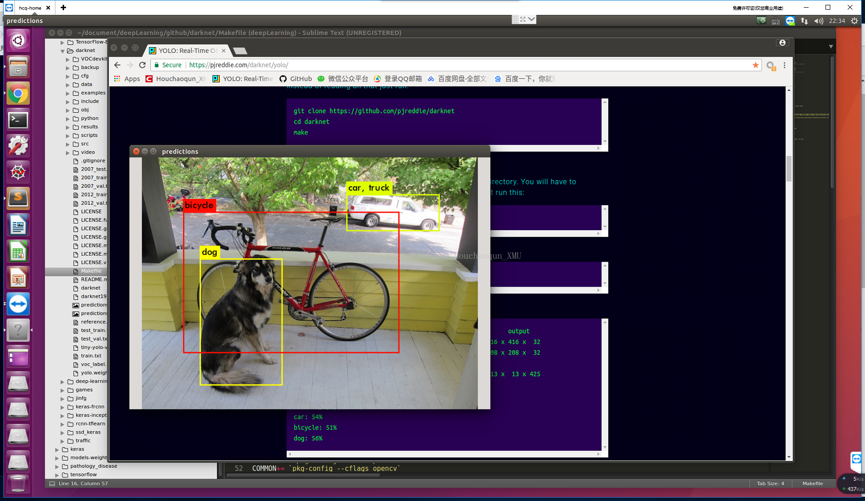Open Sublime tab list dropdown arrow
Viewport: 865px width, 501px height.
831,47
